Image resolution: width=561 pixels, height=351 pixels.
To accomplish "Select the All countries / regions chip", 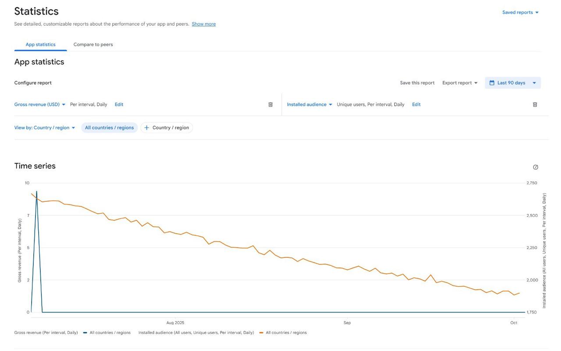I will pos(109,128).
